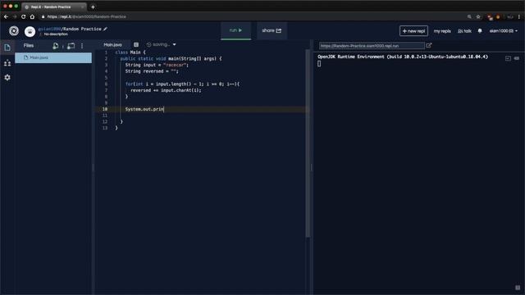Open the history icon next to saving status
The height and width of the screenshot is (295, 525).
pyautogui.click(x=148, y=44)
